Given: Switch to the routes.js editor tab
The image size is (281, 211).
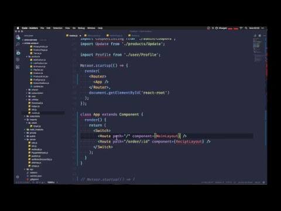Looking at the screenshot, I should [x=73, y=36].
